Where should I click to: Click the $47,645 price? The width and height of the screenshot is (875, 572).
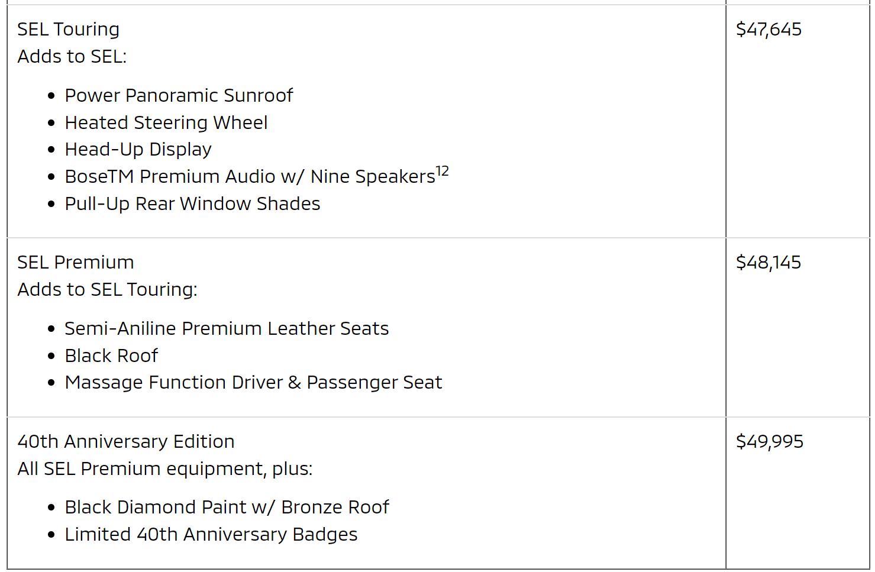(769, 29)
